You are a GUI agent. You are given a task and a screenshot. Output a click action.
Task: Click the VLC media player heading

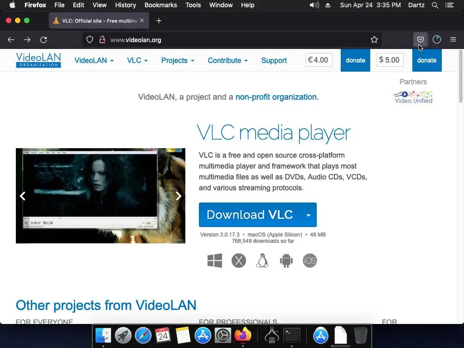click(x=273, y=133)
